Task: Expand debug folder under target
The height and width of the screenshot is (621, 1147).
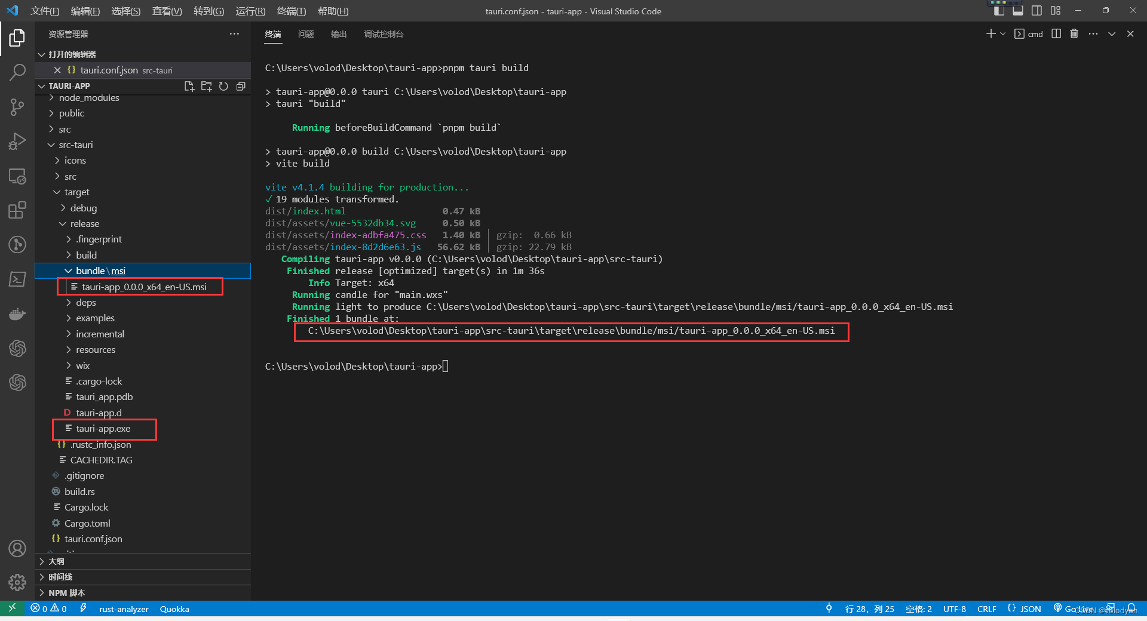Action: 143,208
